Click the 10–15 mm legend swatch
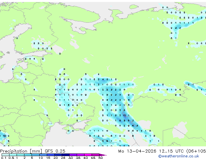Image resolution: width=206 pixels, height=159 pixels. [43, 155]
